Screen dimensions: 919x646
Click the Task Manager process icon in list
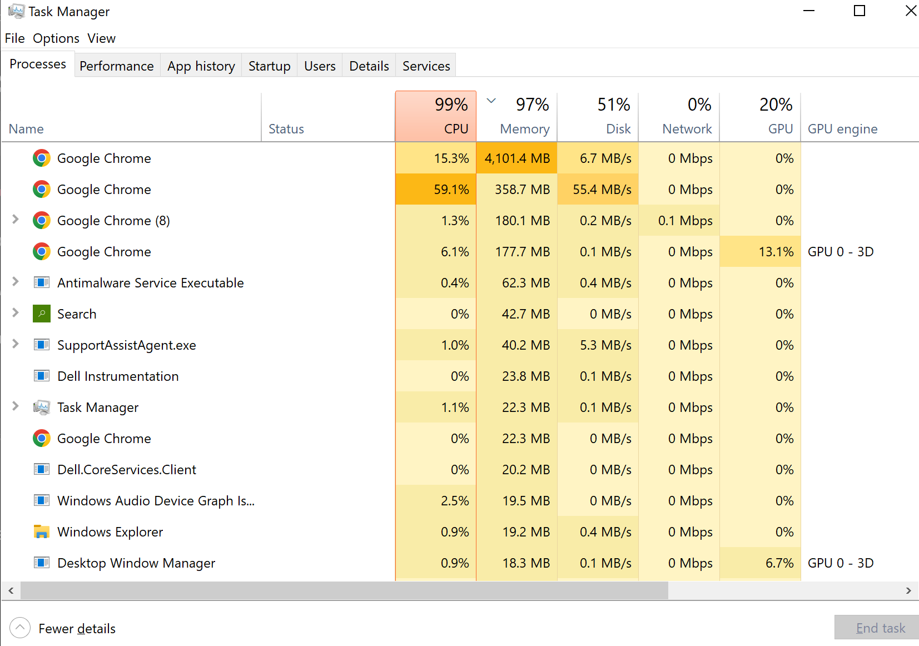click(x=42, y=407)
